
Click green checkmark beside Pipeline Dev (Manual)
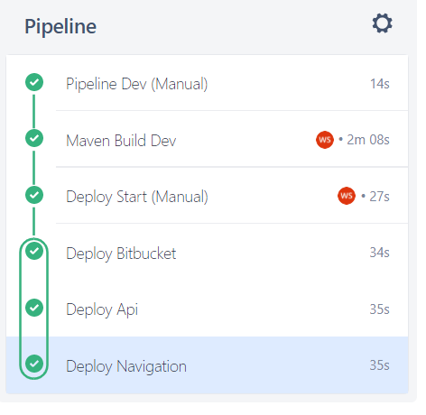(x=34, y=82)
